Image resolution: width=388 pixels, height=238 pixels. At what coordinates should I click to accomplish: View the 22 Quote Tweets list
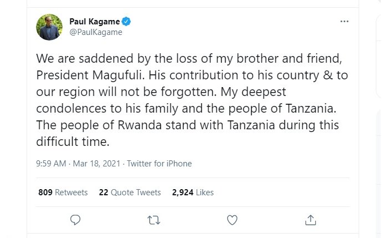(130, 193)
